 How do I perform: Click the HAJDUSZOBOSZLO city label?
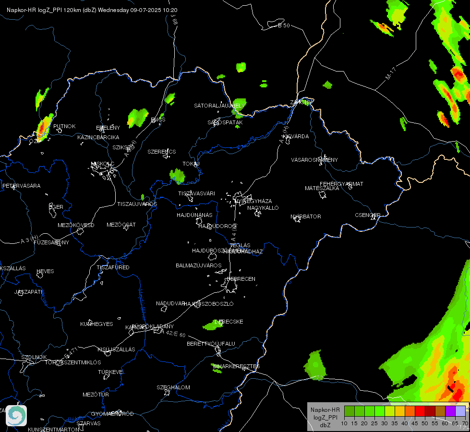(x=208, y=304)
